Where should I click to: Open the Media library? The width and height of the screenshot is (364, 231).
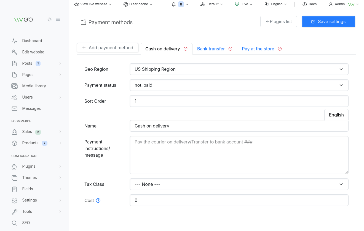pyautogui.click(x=34, y=86)
